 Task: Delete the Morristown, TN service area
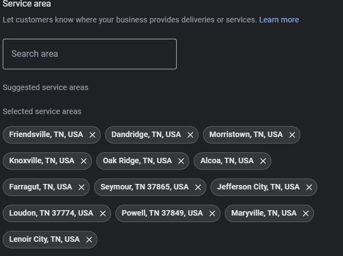pos(292,135)
